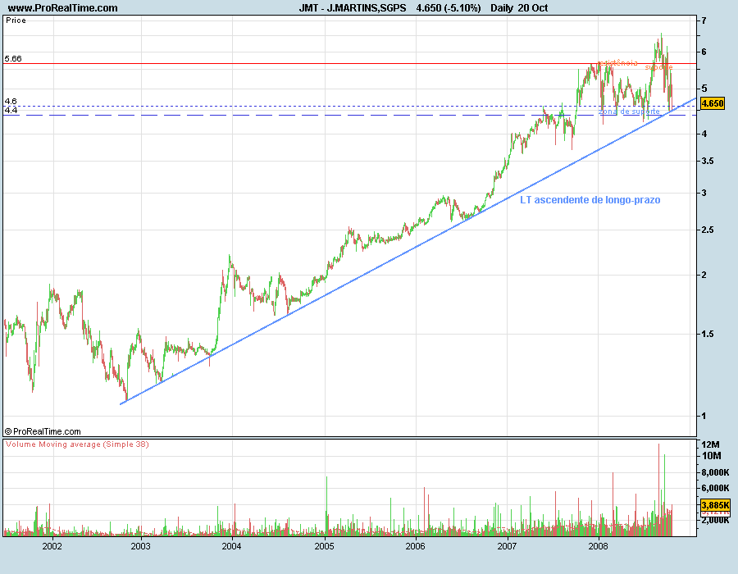Click the www.ProRealTime.com header text
Image resolution: width=738 pixels, height=574 pixels.
pyautogui.click(x=62, y=8)
